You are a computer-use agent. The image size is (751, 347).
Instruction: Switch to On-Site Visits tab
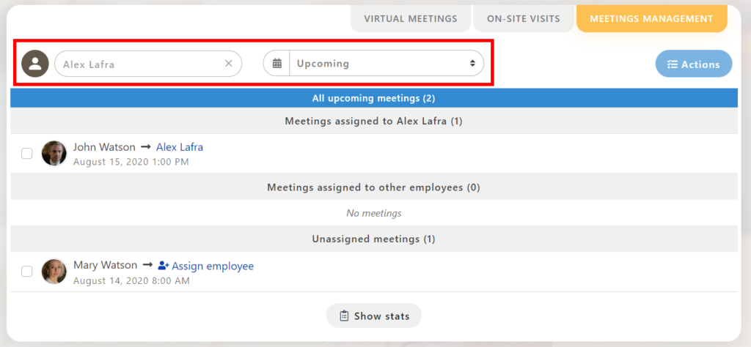tap(523, 18)
